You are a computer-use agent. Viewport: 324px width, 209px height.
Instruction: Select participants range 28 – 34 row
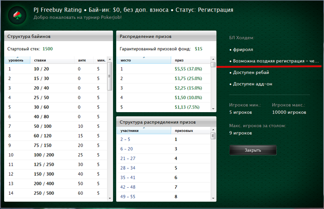coord(164,168)
